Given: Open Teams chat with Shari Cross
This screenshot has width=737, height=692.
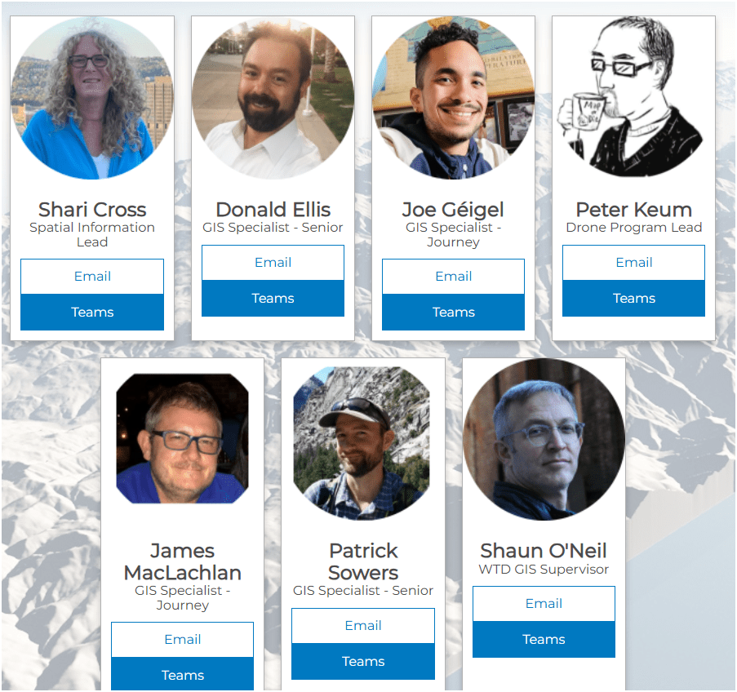Looking at the screenshot, I should (x=92, y=313).
